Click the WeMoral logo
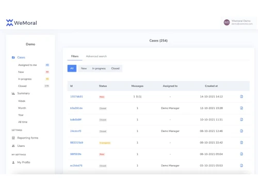The width and height of the screenshot is (258, 194). point(22,23)
